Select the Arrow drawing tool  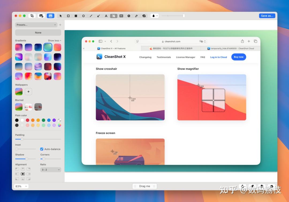tap(98, 16)
